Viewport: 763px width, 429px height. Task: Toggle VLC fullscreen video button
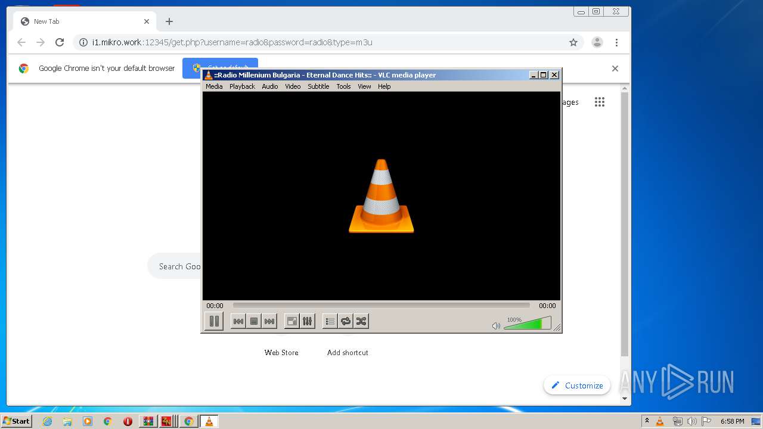click(292, 321)
